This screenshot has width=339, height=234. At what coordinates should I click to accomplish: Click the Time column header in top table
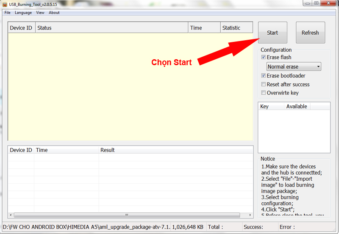[204, 28]
